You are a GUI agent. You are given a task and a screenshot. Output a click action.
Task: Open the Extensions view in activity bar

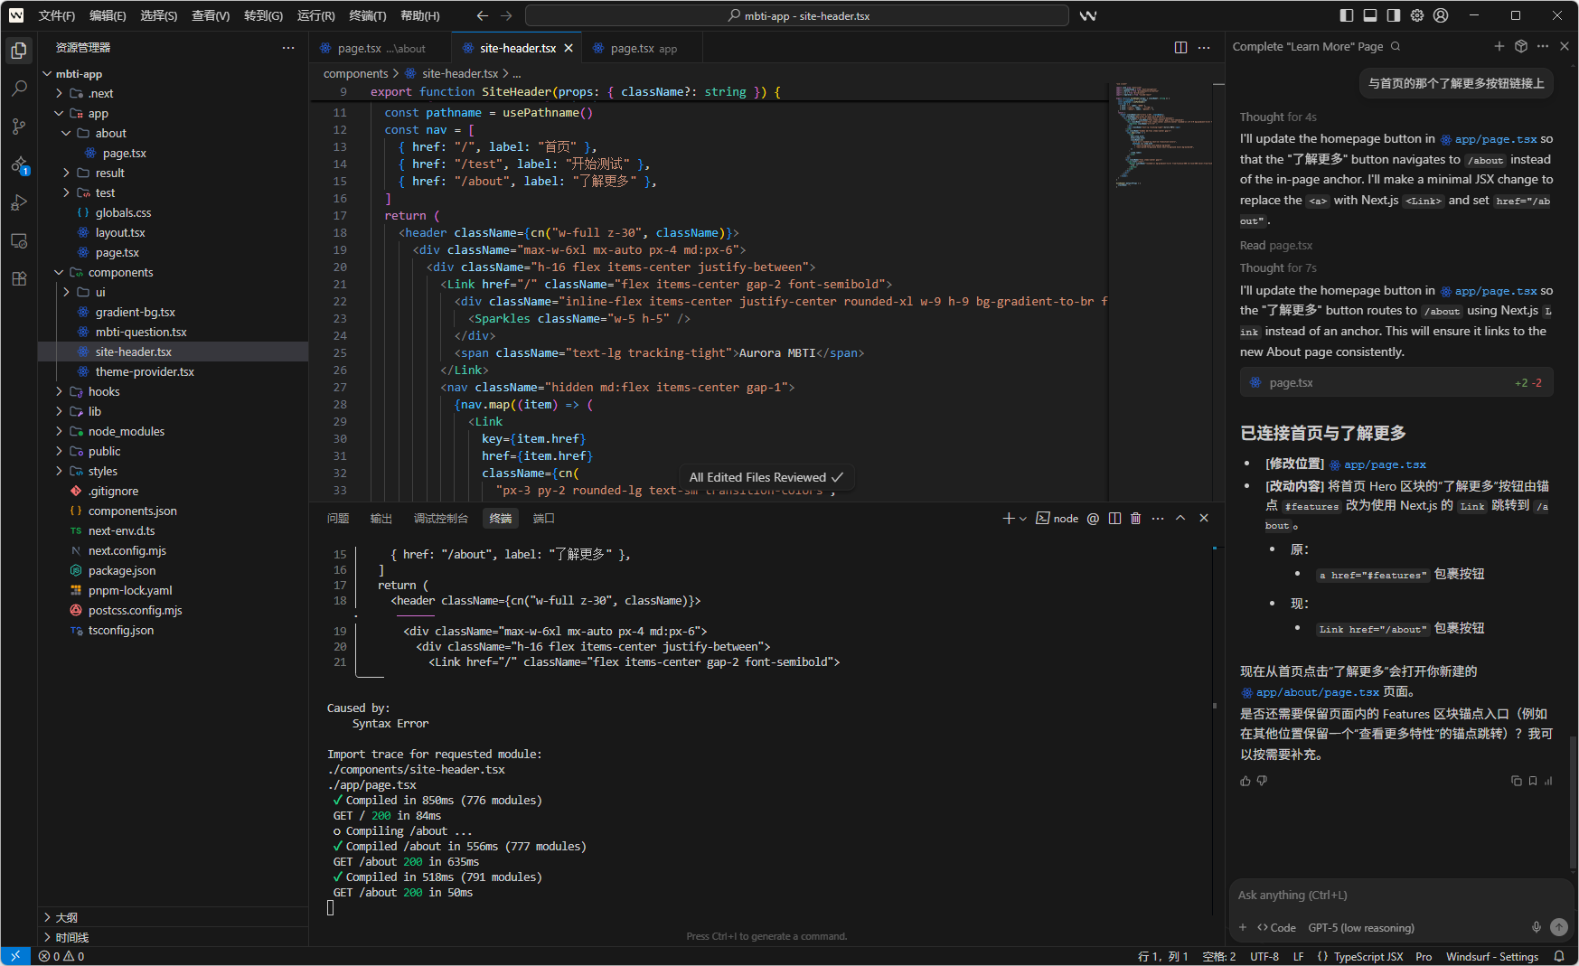coord(19,279)
